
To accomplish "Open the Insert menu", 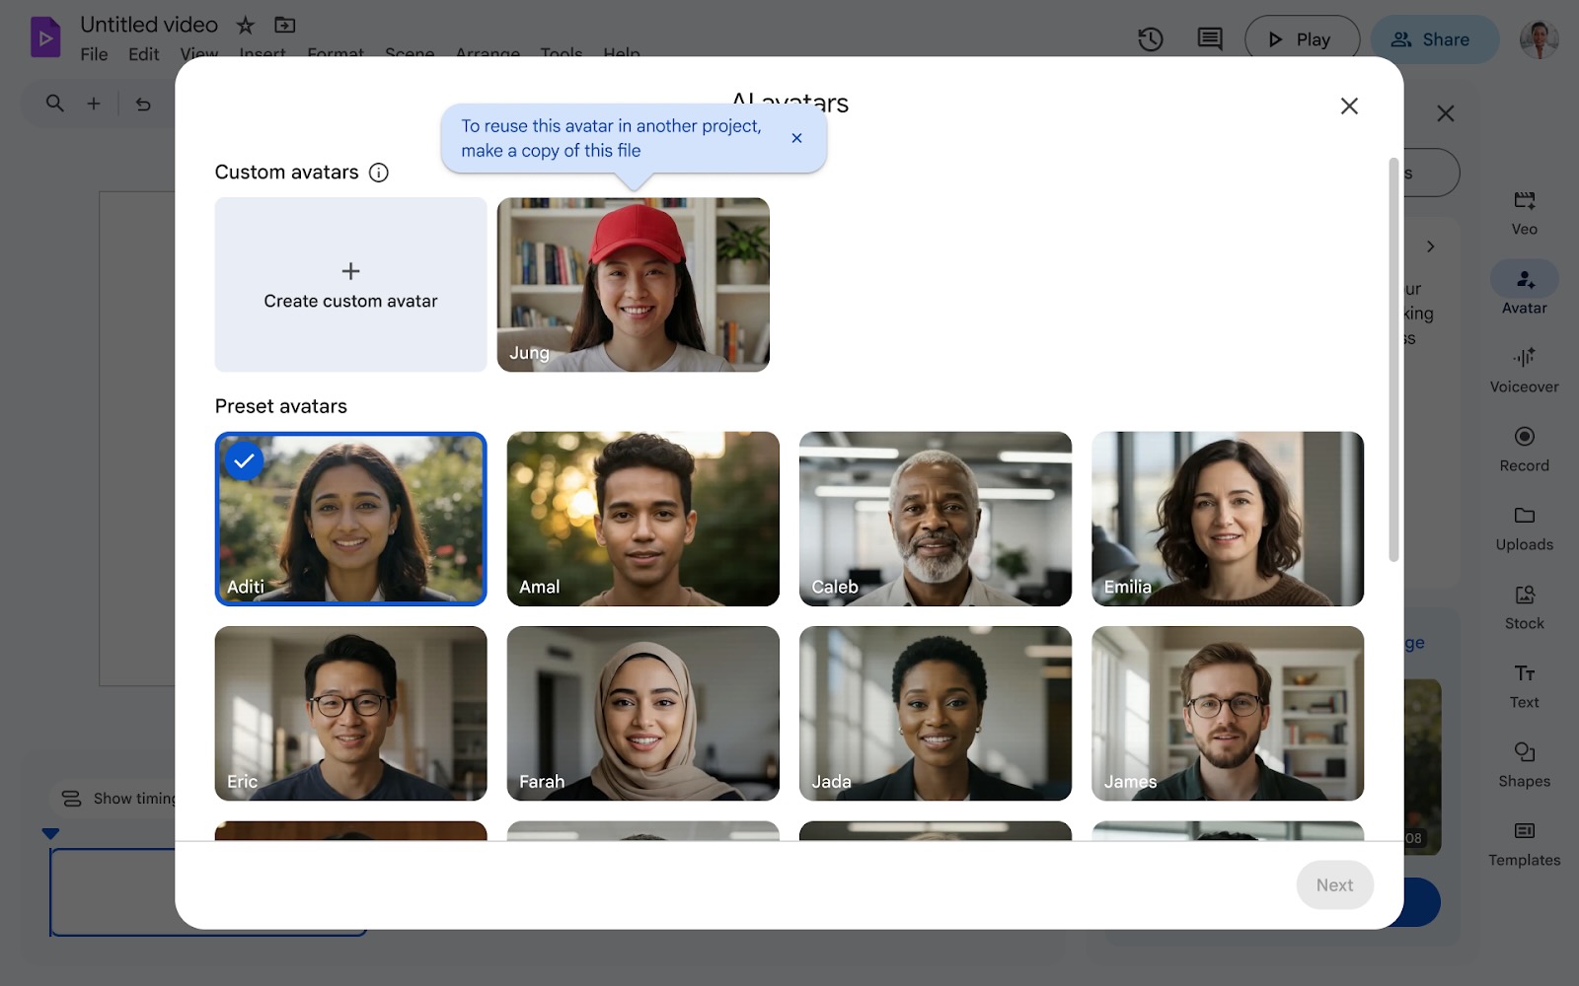I will pyautogui.click(x=262, y=54).
